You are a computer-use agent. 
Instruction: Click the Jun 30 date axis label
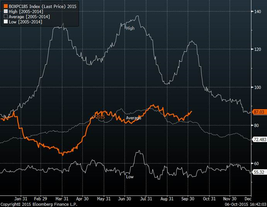click(x=124, y=198)
